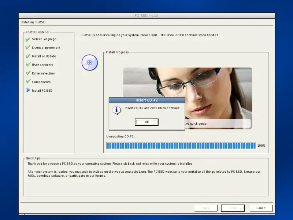
Task: Select the Install or Update step
Action: (44, 56)
